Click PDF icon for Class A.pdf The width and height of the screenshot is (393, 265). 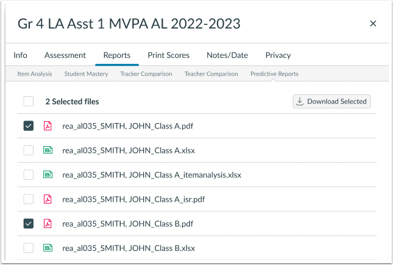[x=48, y=126]
